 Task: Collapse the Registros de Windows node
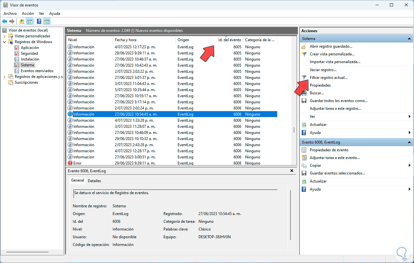pos(5,42)
